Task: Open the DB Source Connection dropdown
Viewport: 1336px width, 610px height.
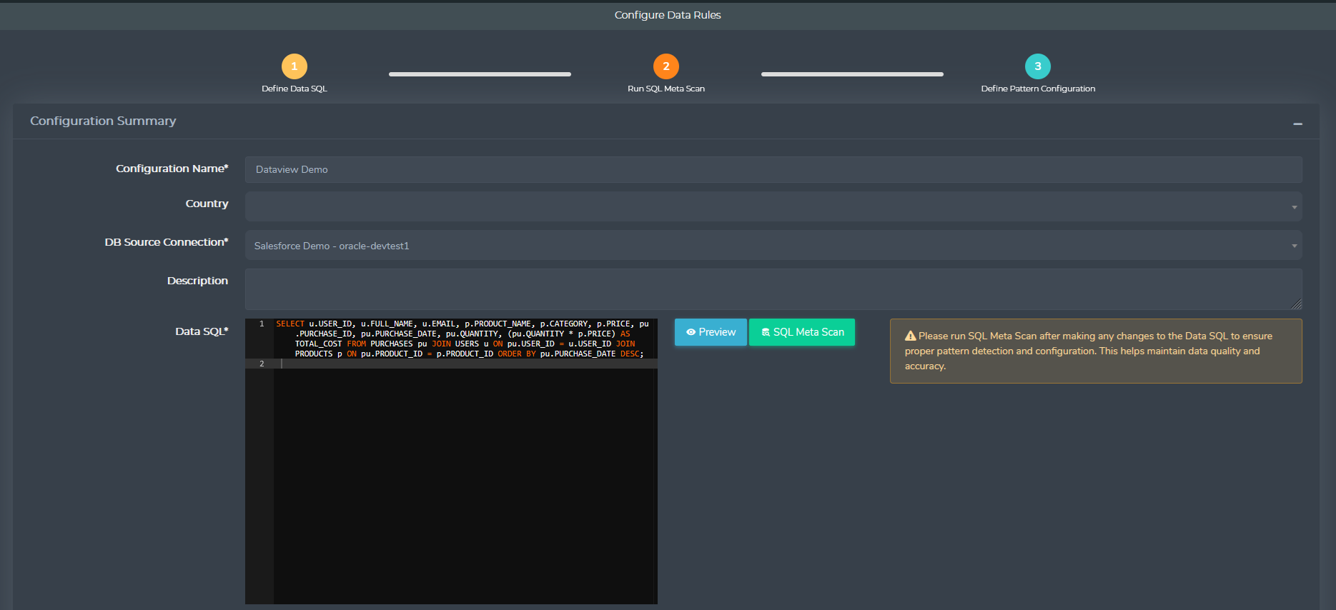Action: (x=773, y=245)
